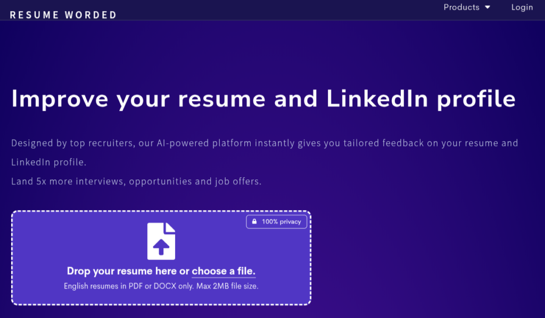The image size is (545, 318).
Task: Click the PDF or DOCX file size note
Action: pos(161,286)
